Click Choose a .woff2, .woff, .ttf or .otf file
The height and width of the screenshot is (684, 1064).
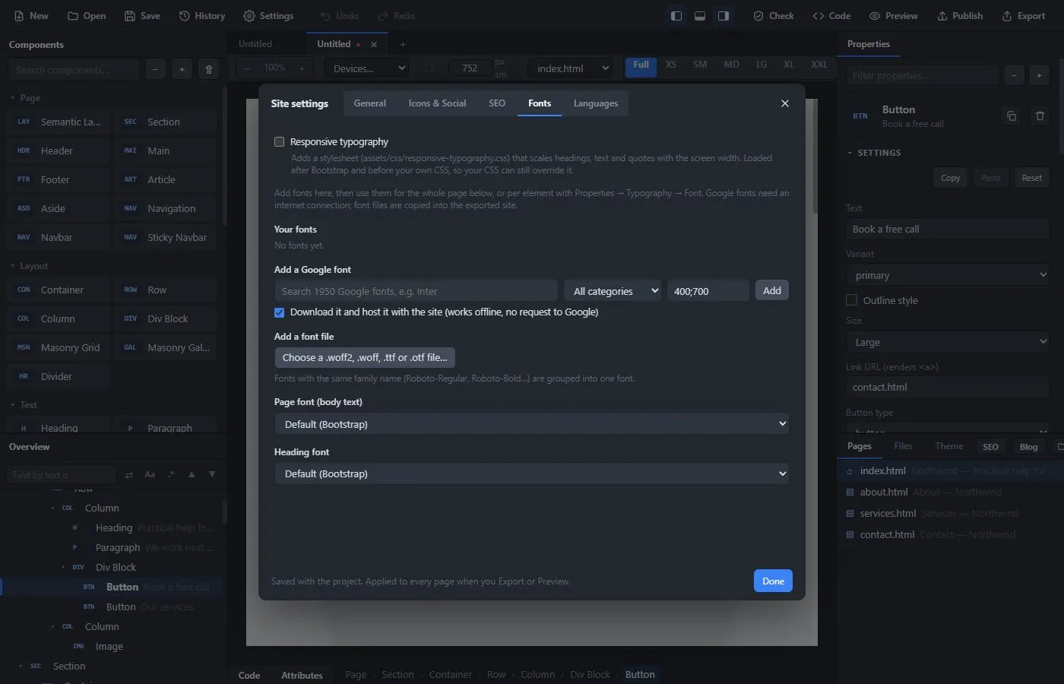[365, 357]
